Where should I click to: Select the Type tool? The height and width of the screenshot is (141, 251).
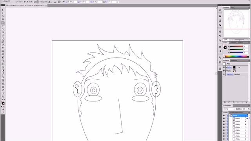click(x=3, y=26)
